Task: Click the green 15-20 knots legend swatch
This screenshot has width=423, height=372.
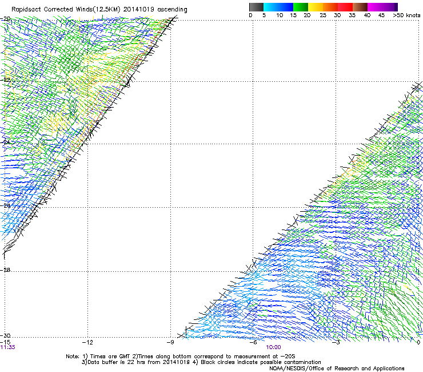Action: pos(301,7)
